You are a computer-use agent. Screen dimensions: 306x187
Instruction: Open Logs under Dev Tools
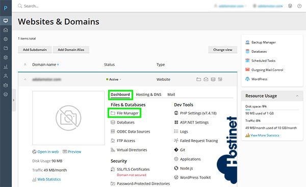pyautogui.click(x=181, y=132)
